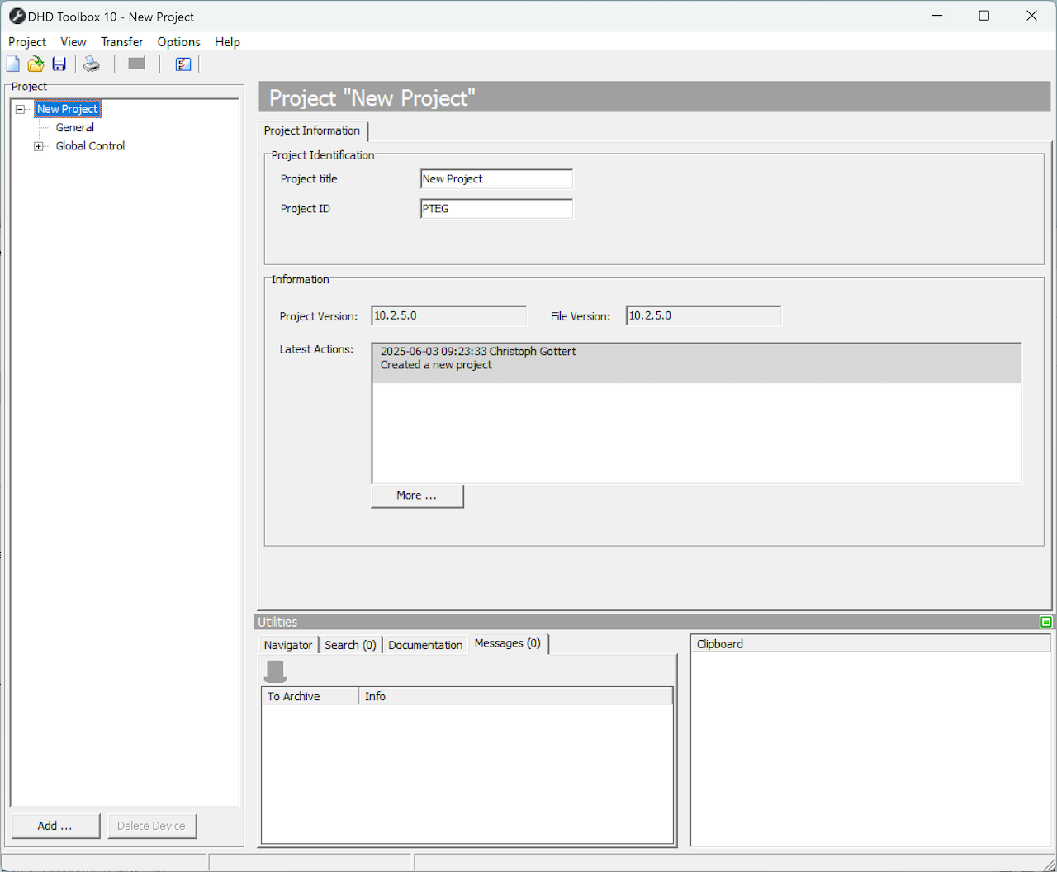Screen dimensions: 1057x872
Task: Create a new project via toolbar icon
Action: pos(12,64)
